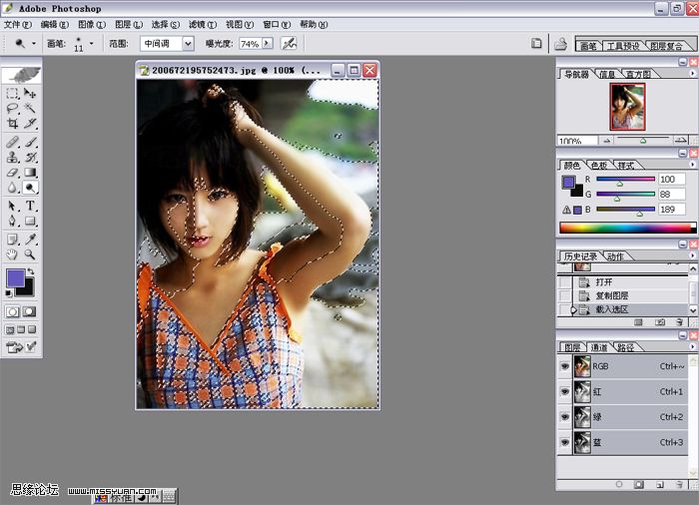699x505 pixels.
Task: Activate the Gradient tool
Action: (30, 172)
